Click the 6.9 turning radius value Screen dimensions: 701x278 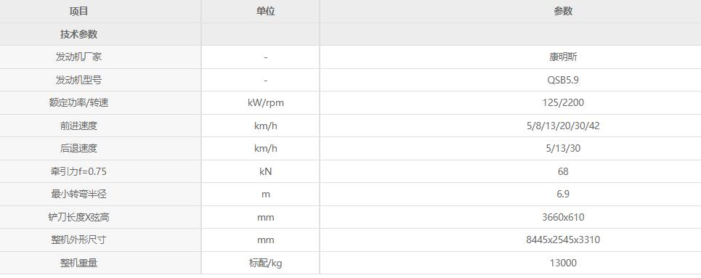[563, 195]
